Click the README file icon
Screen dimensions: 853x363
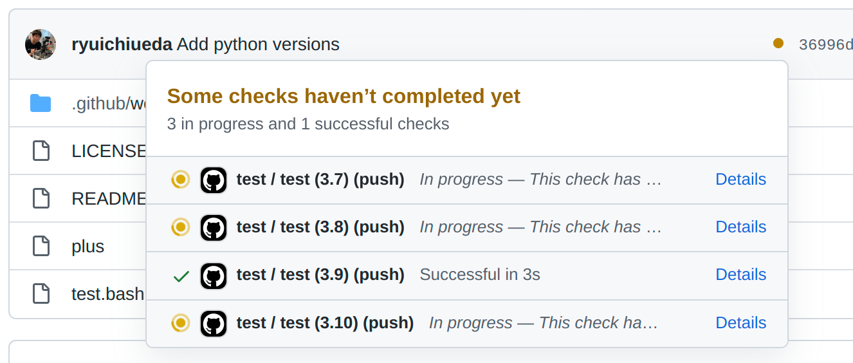(41, 198)
